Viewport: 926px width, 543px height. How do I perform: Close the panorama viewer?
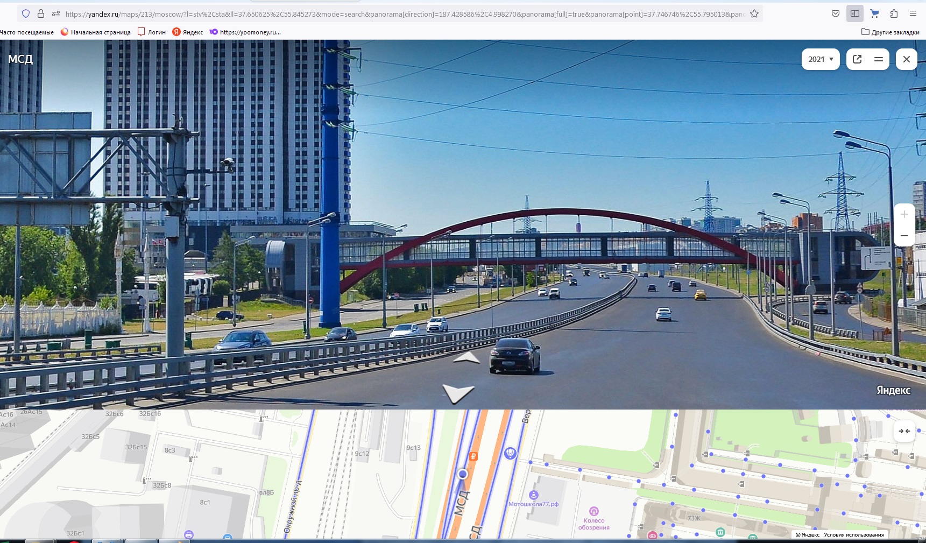(906, 59)
